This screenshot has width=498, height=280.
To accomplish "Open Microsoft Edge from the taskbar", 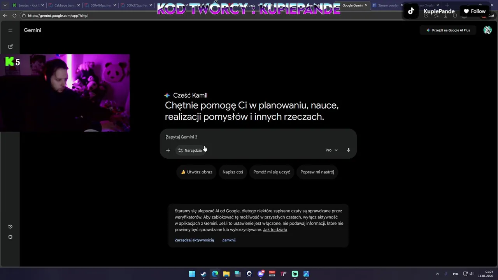I will (x=215, y=274).
